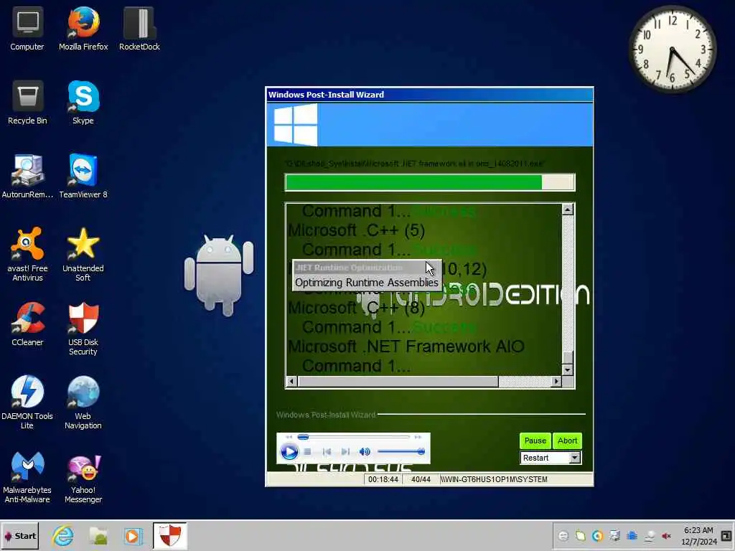Select the AutorunRemover desktop icon
This screenshot has width=735, height=551.
(27, 176)
